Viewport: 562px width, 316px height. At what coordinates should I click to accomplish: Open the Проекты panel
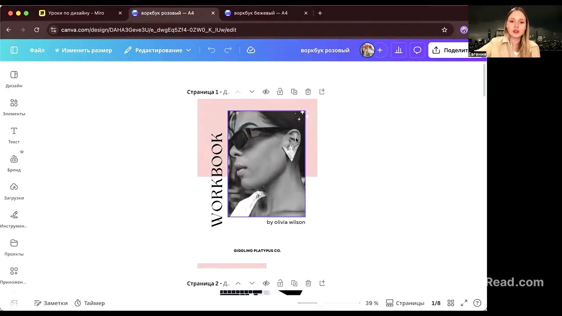pos(14,248)
